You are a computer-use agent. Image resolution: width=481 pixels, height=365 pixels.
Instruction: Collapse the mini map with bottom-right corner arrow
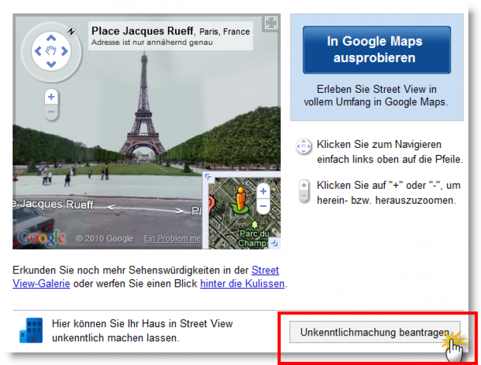click(274, 243)
